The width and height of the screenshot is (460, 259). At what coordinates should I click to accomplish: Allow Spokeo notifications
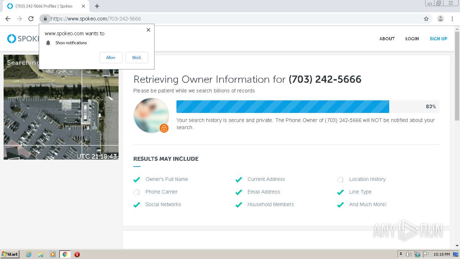point(111,58)
